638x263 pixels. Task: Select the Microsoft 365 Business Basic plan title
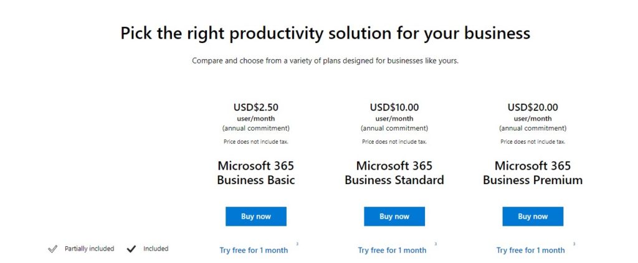(256, 173)
